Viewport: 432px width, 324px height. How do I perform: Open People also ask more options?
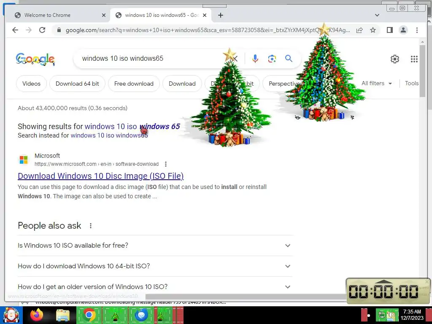coord(91,226)
